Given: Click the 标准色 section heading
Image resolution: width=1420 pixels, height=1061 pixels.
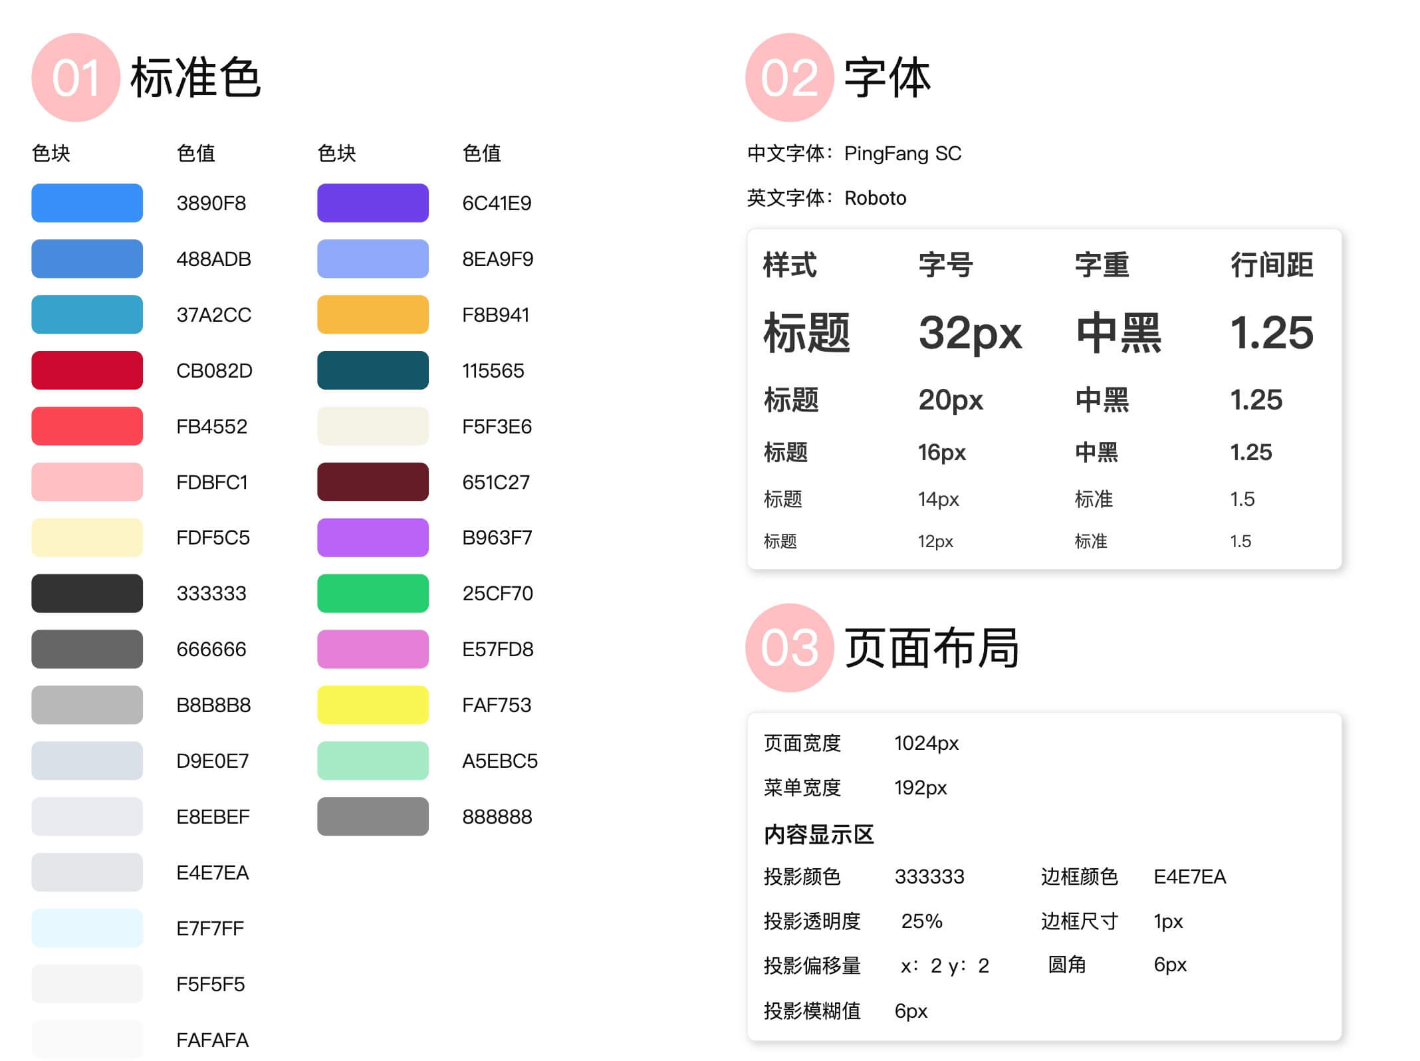Looking at the screenshot, I should point(196,78).
